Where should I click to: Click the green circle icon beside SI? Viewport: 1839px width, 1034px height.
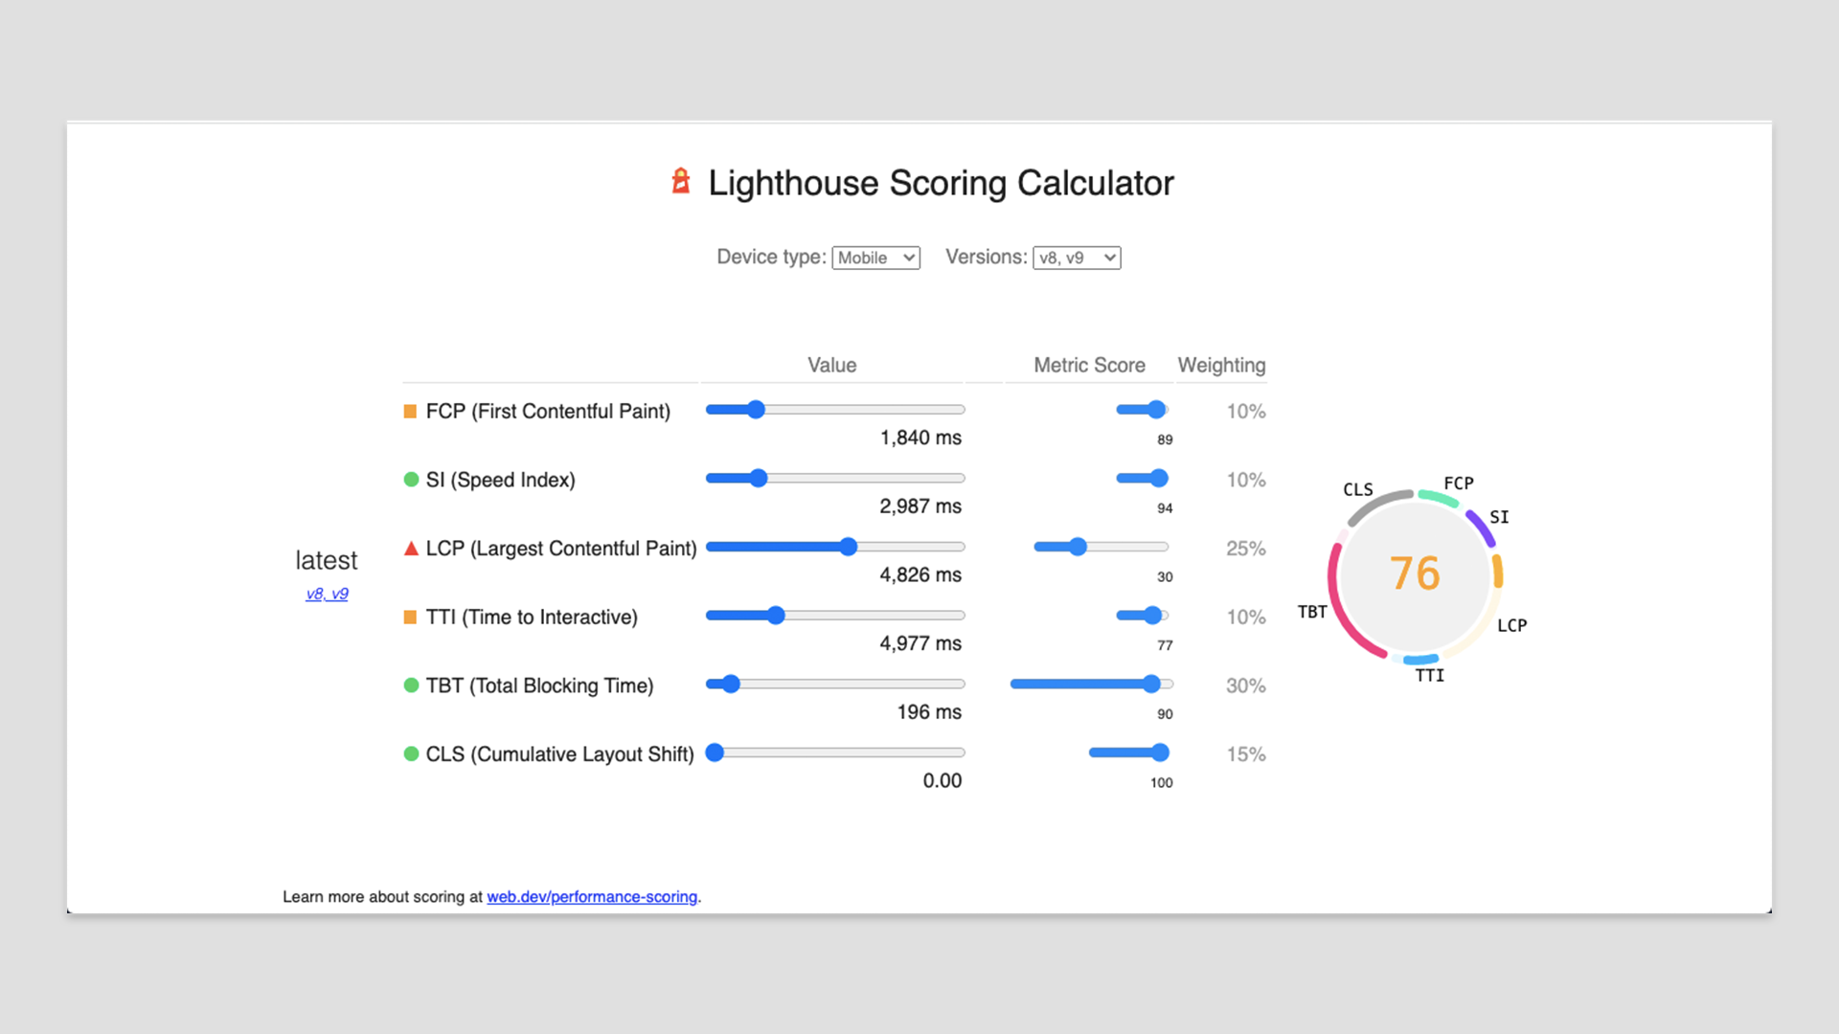coord(410,479)
